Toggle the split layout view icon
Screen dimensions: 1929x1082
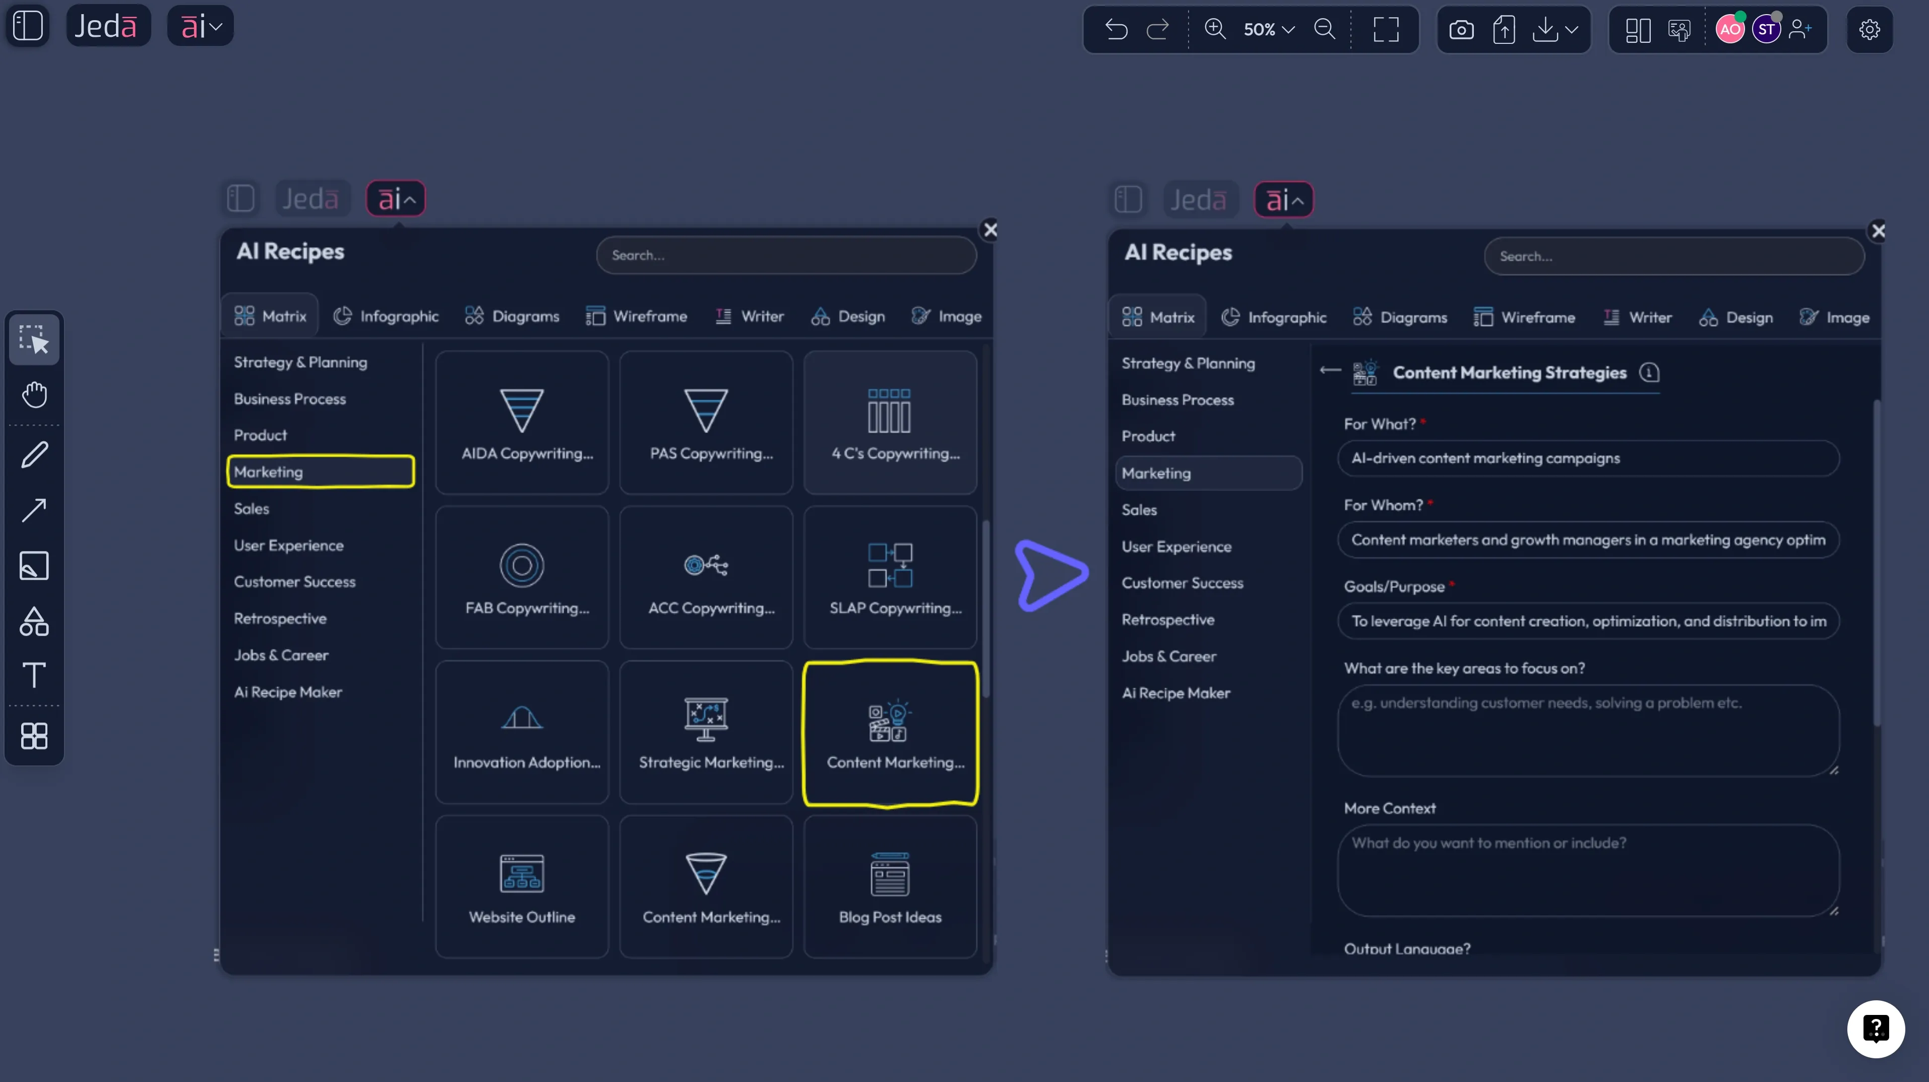pos(1638,29)
